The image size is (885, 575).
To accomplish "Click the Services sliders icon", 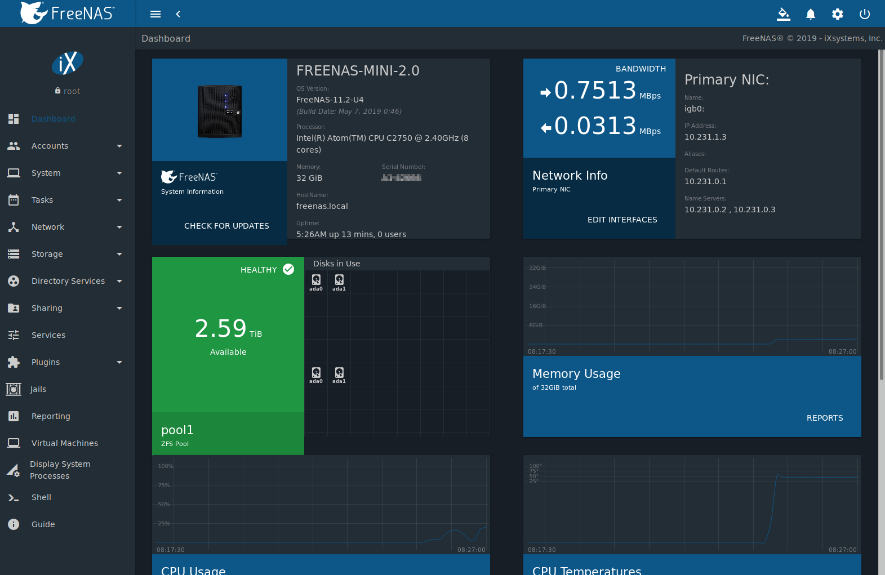I will tap(14, 335).
